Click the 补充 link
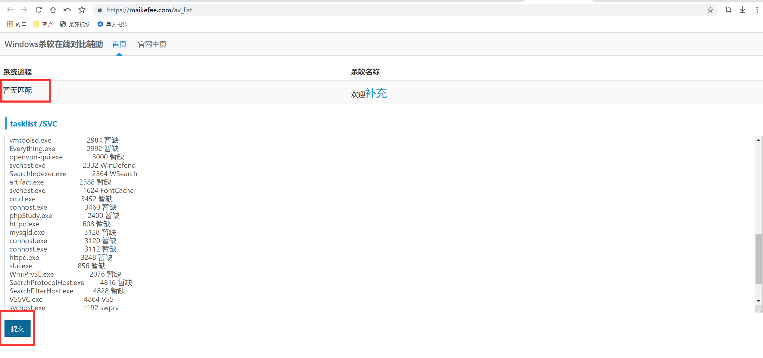Image resolution: width=763 pixels, height=358 pixels. click(376, 93)
